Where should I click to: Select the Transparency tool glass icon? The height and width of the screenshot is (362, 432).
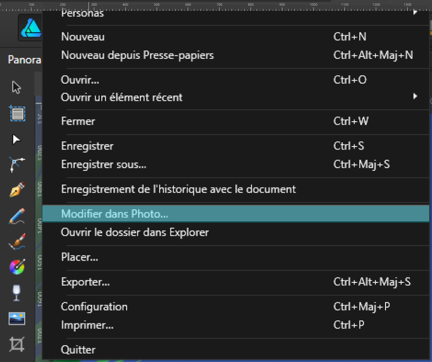click(x=16, y=293)
